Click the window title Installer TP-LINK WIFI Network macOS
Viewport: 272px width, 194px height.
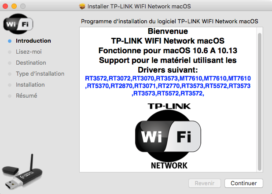(x=139, y=7)
